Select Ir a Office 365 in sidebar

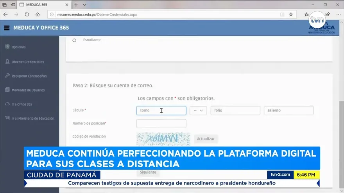coord(22,104)
